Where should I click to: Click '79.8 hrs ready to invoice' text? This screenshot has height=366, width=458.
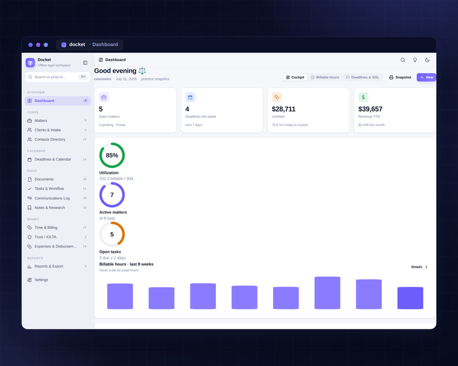tap(290, 125)
